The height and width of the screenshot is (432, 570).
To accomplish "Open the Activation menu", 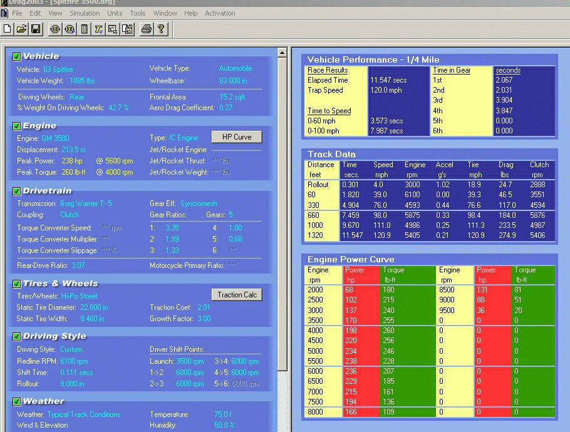I will pos(220,13).
